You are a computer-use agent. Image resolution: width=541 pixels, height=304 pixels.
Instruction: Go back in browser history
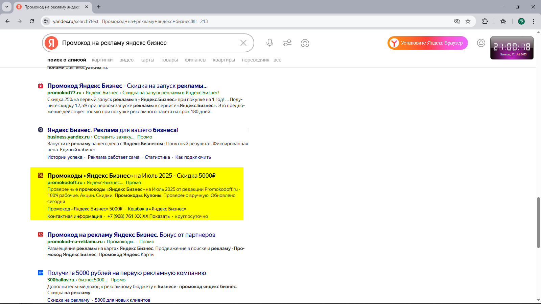[7, 21]
